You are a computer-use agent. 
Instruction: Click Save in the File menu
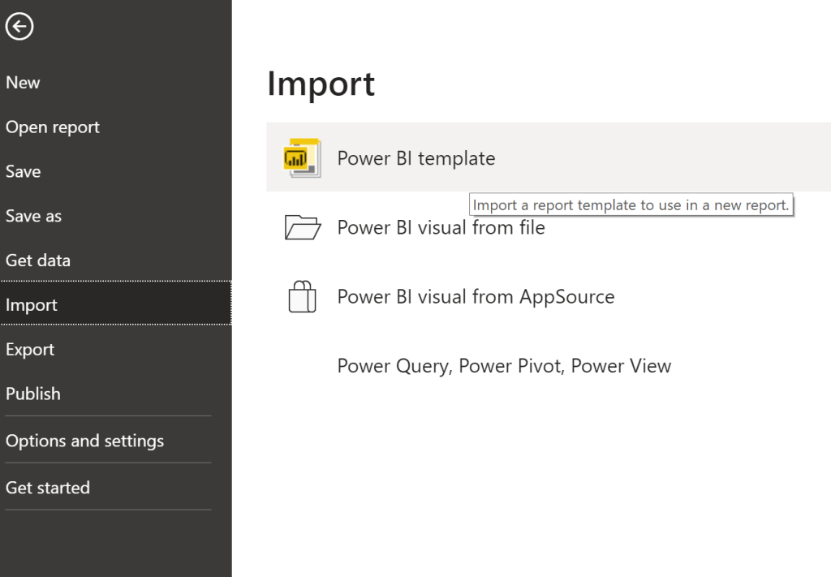pos(23,172)
